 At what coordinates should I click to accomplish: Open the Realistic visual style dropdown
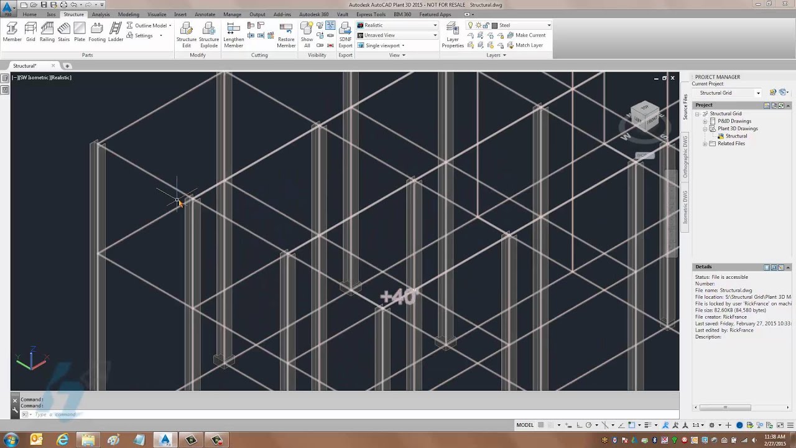(x=397, y=26)
